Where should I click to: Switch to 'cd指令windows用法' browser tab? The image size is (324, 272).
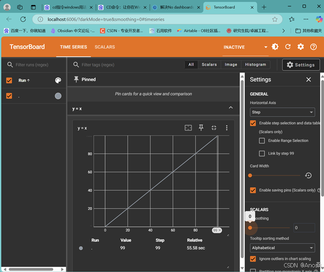(69, 7)
